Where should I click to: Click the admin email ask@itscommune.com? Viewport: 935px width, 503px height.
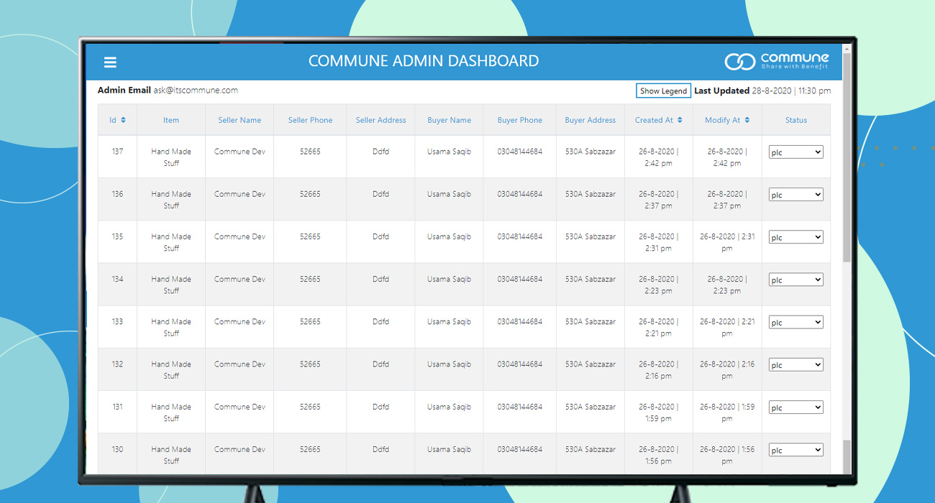[x=195, y=91]
